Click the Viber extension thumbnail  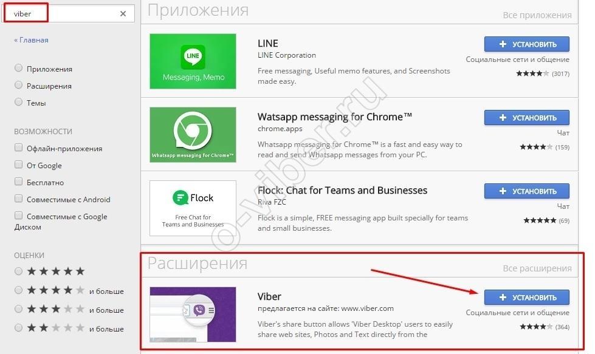[192, 314]
